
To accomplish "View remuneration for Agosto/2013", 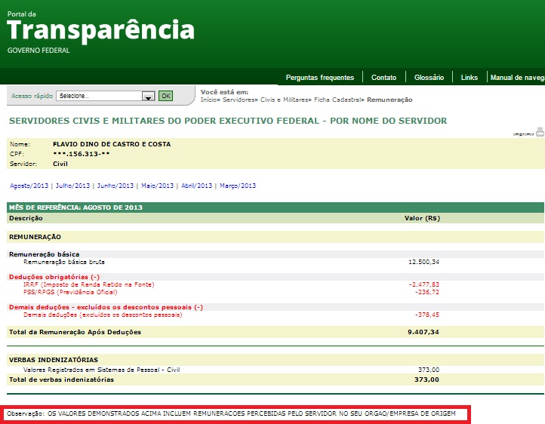I will click(x=29, y=186).
